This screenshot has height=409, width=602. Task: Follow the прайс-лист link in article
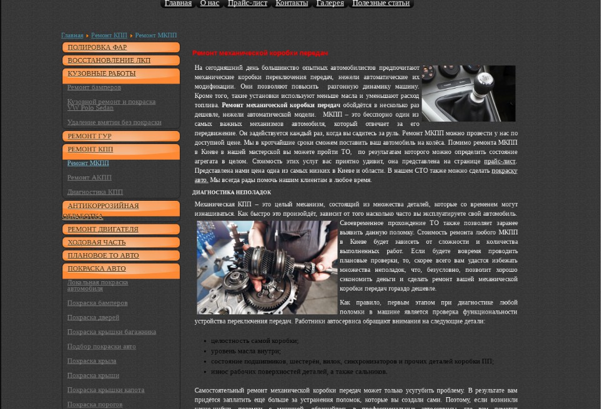(500, 161)
